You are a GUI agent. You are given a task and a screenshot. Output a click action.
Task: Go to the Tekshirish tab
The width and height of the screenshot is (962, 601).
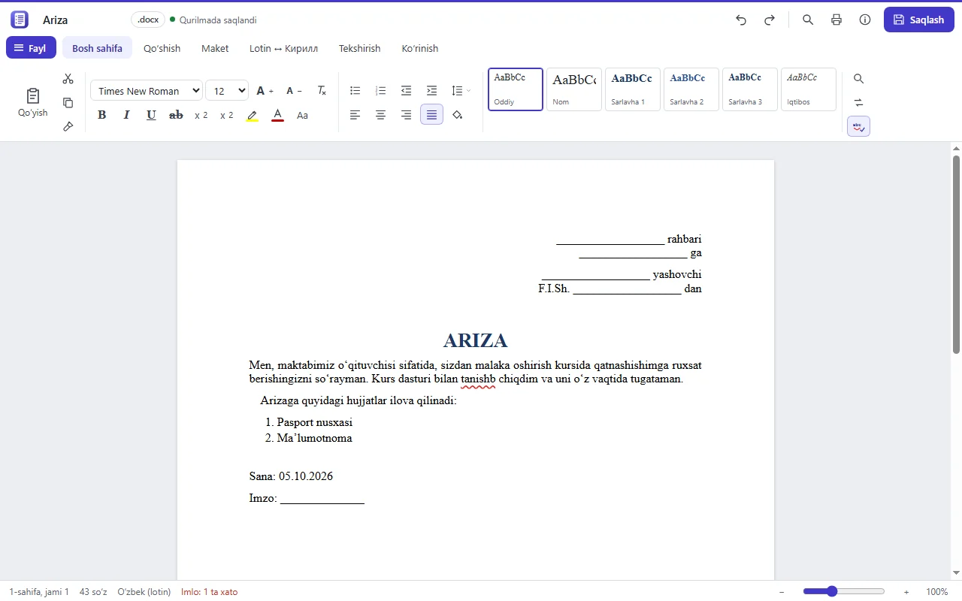(x=360, y=48)
